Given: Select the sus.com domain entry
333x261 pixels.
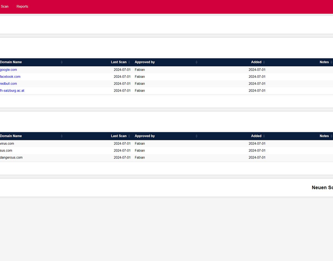Looking at the screenshot, I should (6, 150).
